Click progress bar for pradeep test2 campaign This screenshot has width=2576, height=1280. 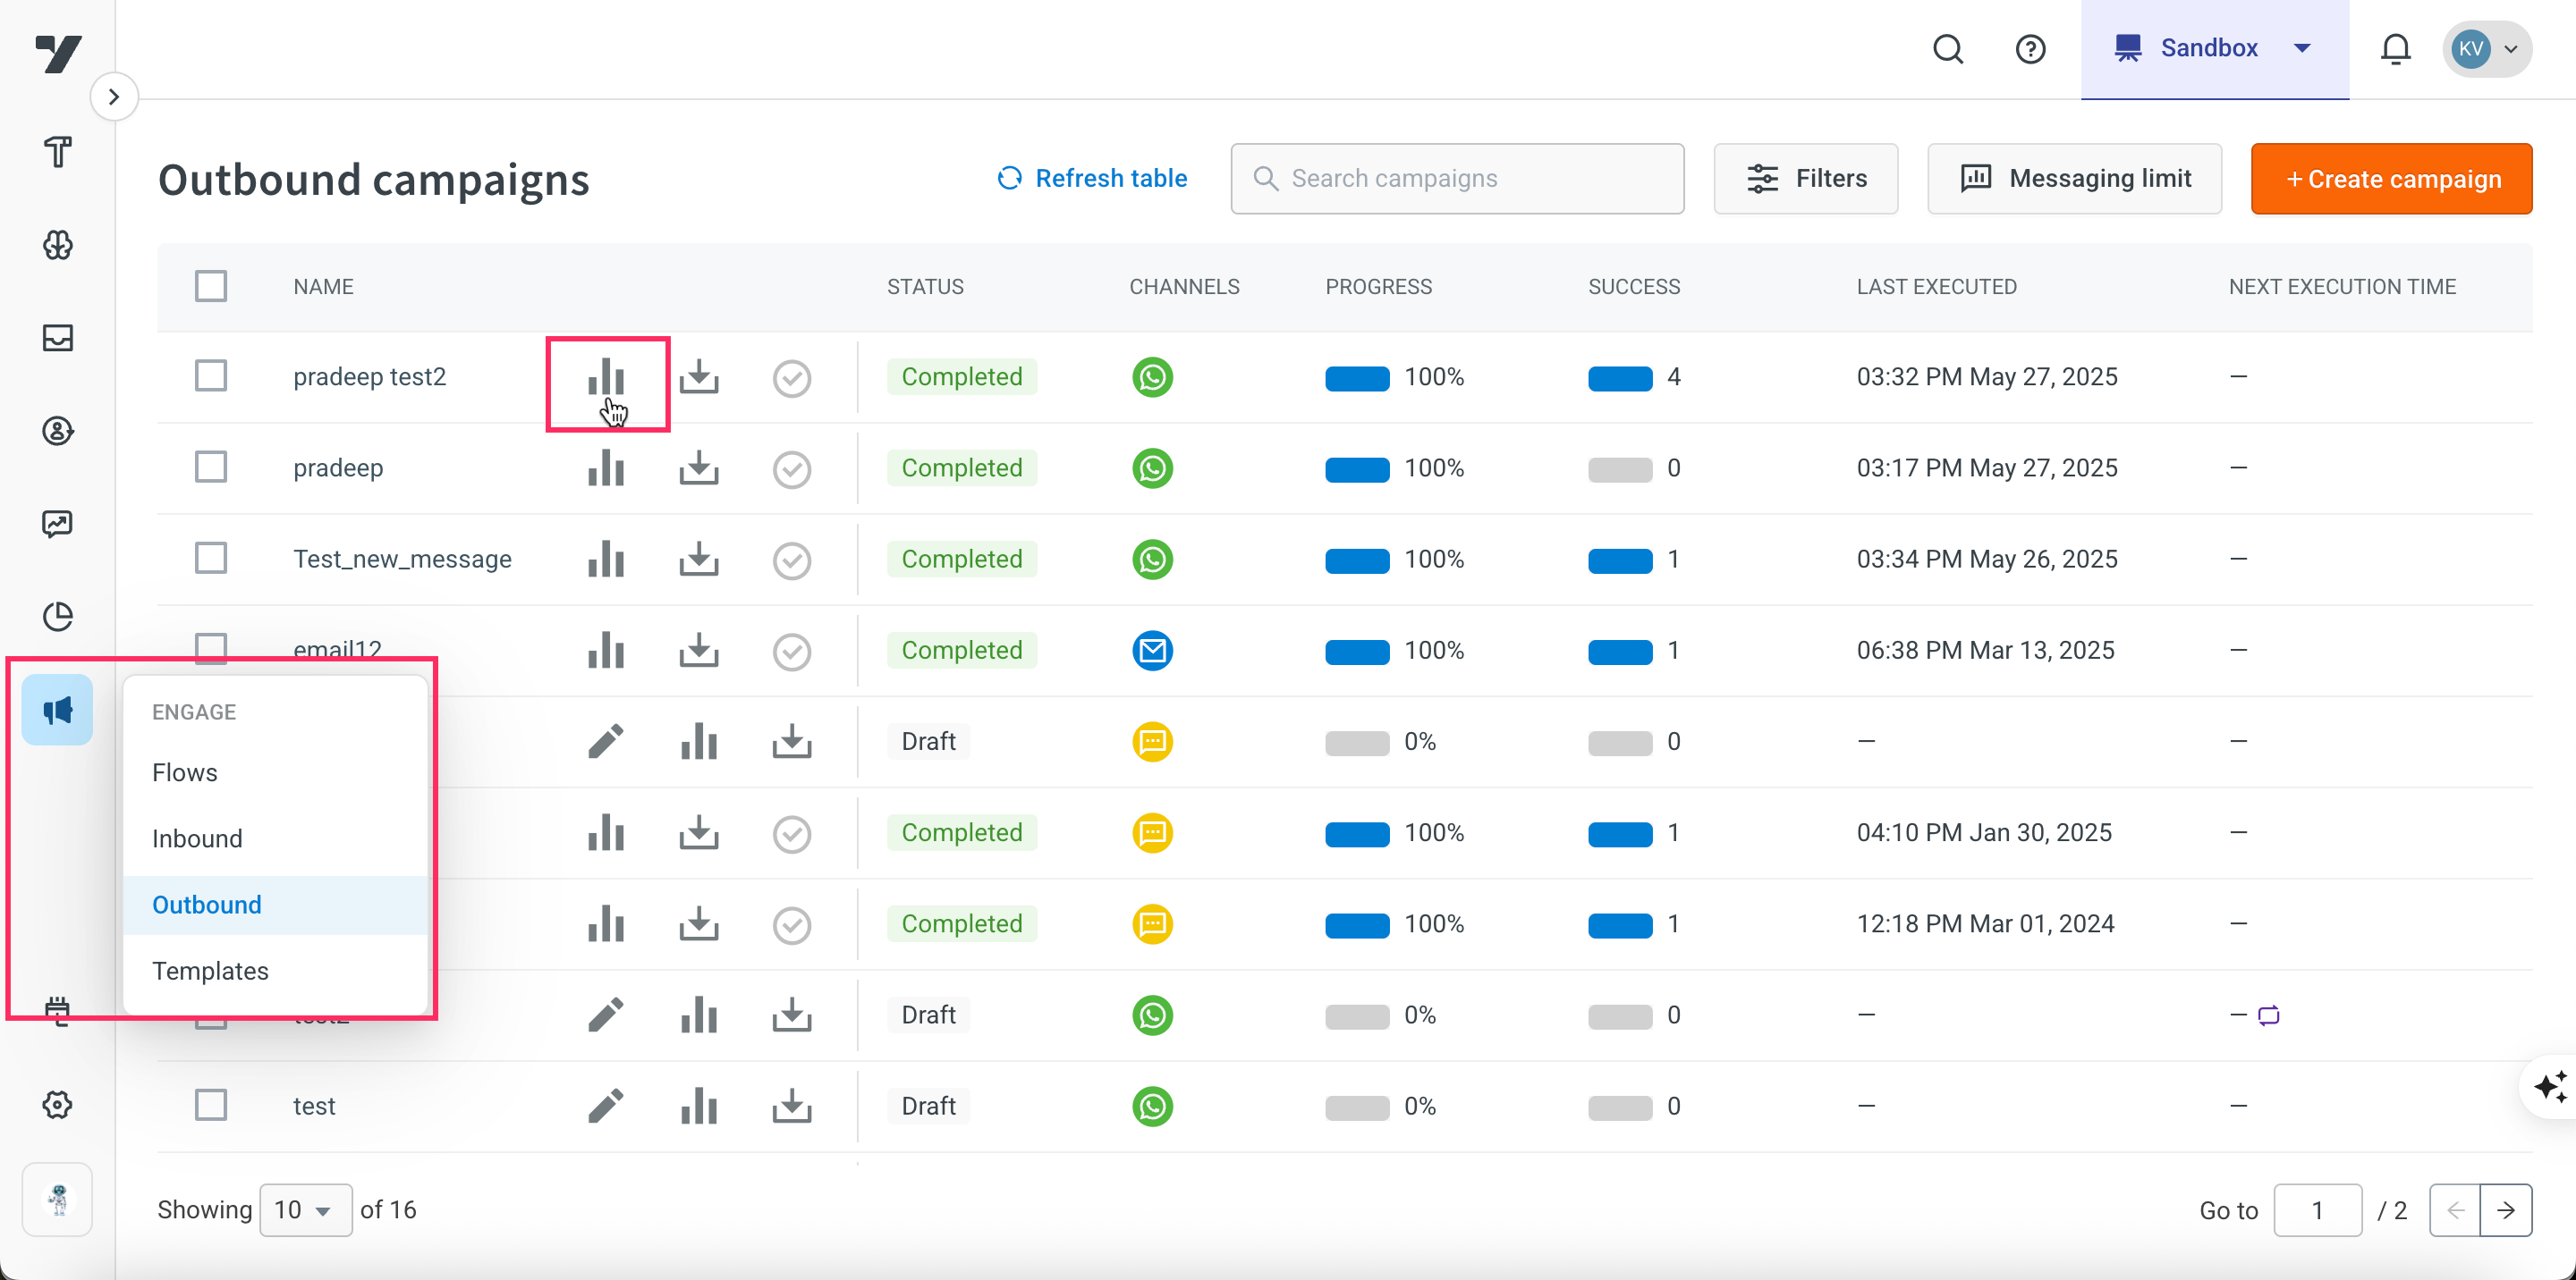(1357, 378)
